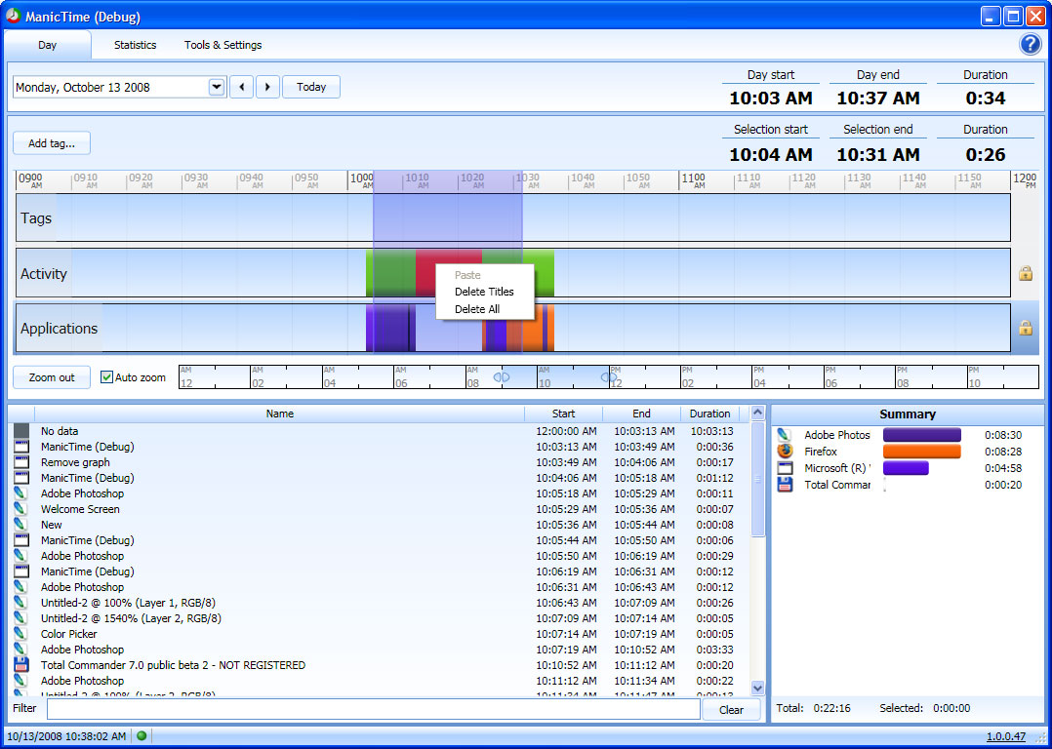Click the Adobe Photoshop purple summary bar
Image resolution: width=1052 pixels, height=749 pixels.
pyautogui.click(x=922, y=435)
